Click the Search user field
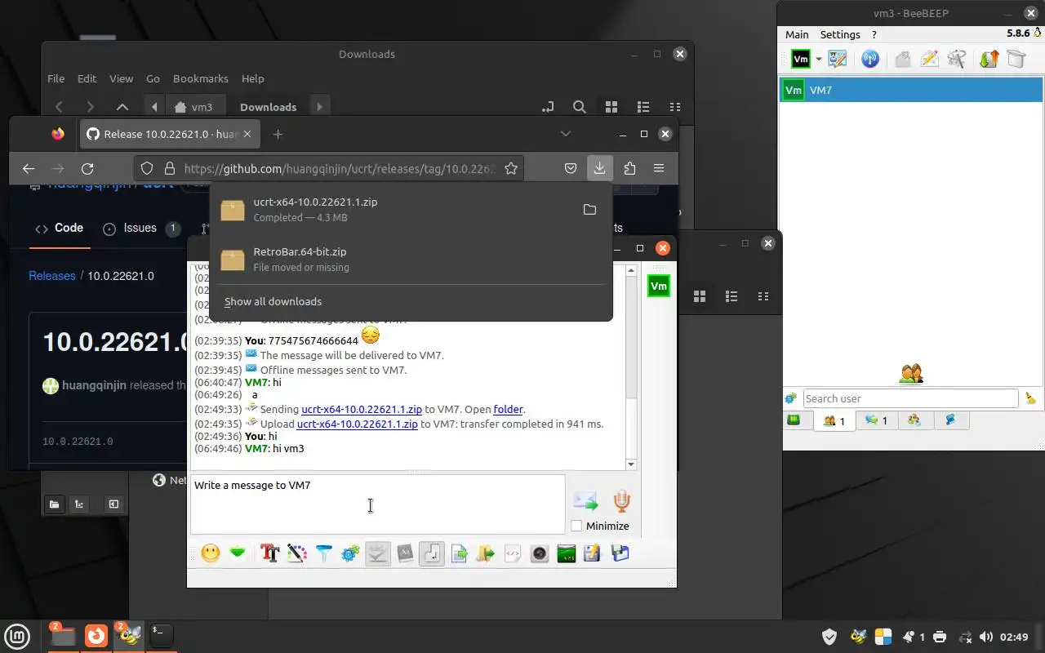This screenshot has height=653, width=1045. pos(910,398)
